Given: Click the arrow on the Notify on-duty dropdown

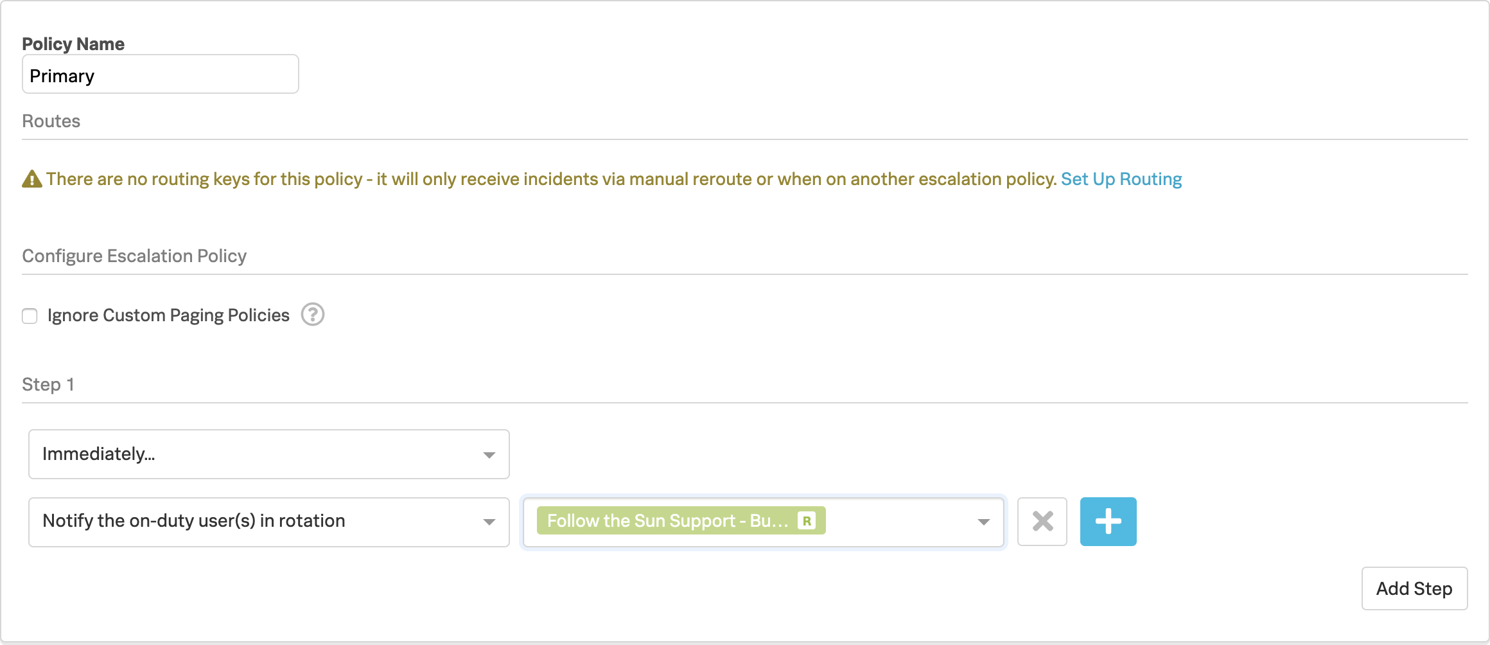Looking at the screenshot, I should 489,522.
